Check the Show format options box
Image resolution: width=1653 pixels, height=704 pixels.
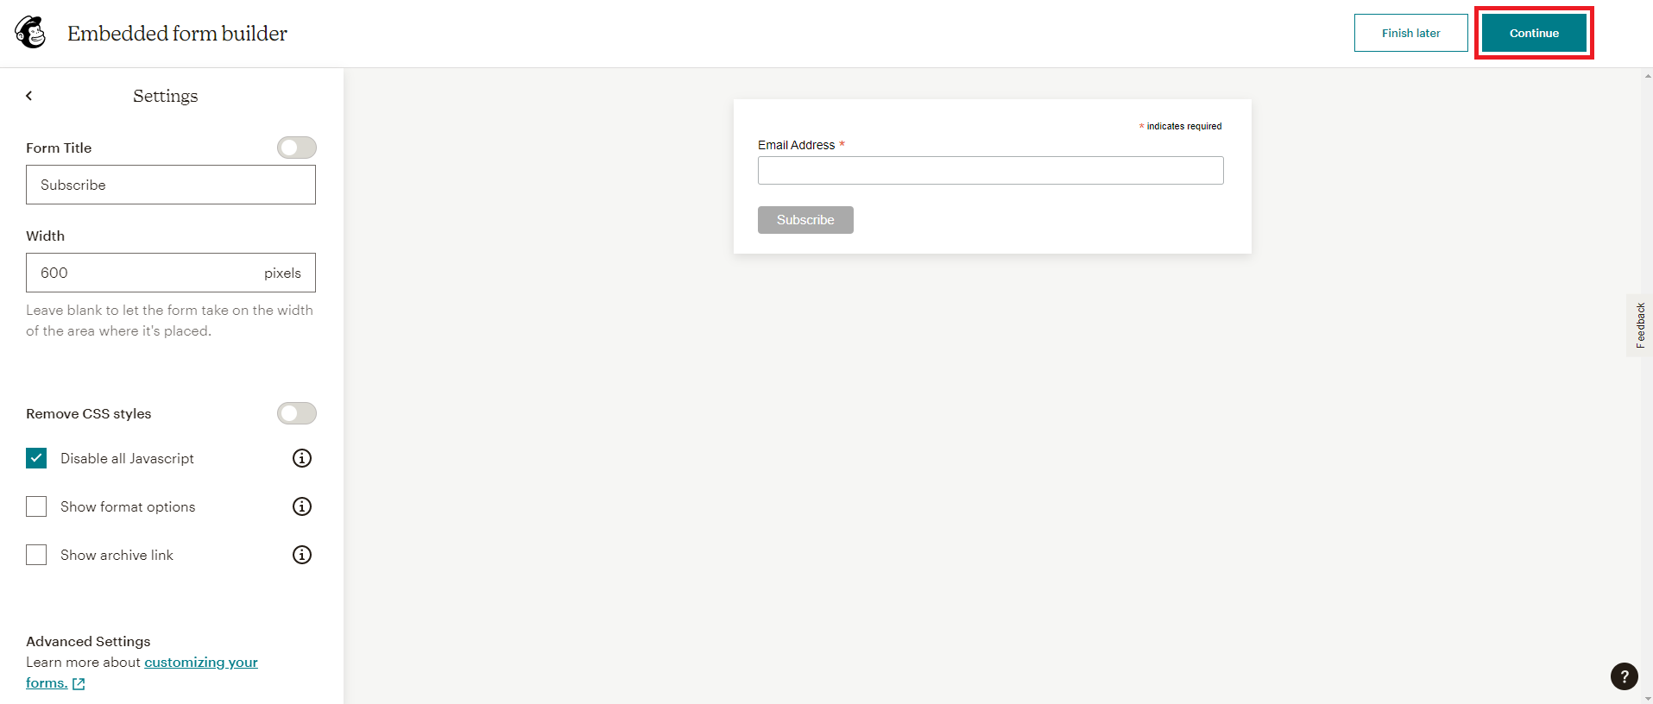click(36, 506)
